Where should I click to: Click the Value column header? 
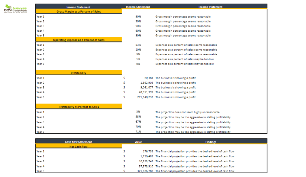pos(138,142)
